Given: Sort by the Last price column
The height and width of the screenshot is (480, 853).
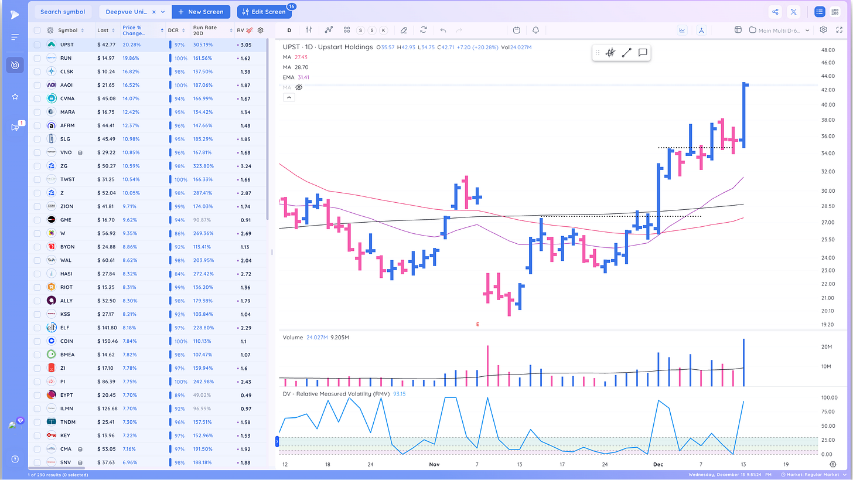Looking at the screenshot, I should [113, 30].
